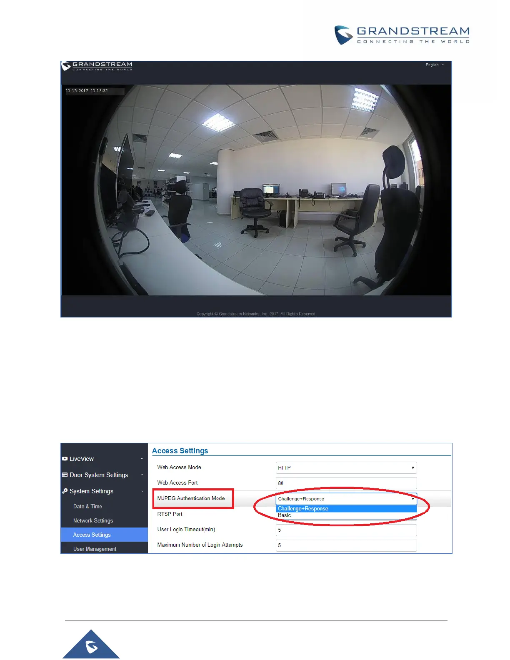510x660 pixels.
Task: Click the Door System Settings icon
Action: point(65,475)
